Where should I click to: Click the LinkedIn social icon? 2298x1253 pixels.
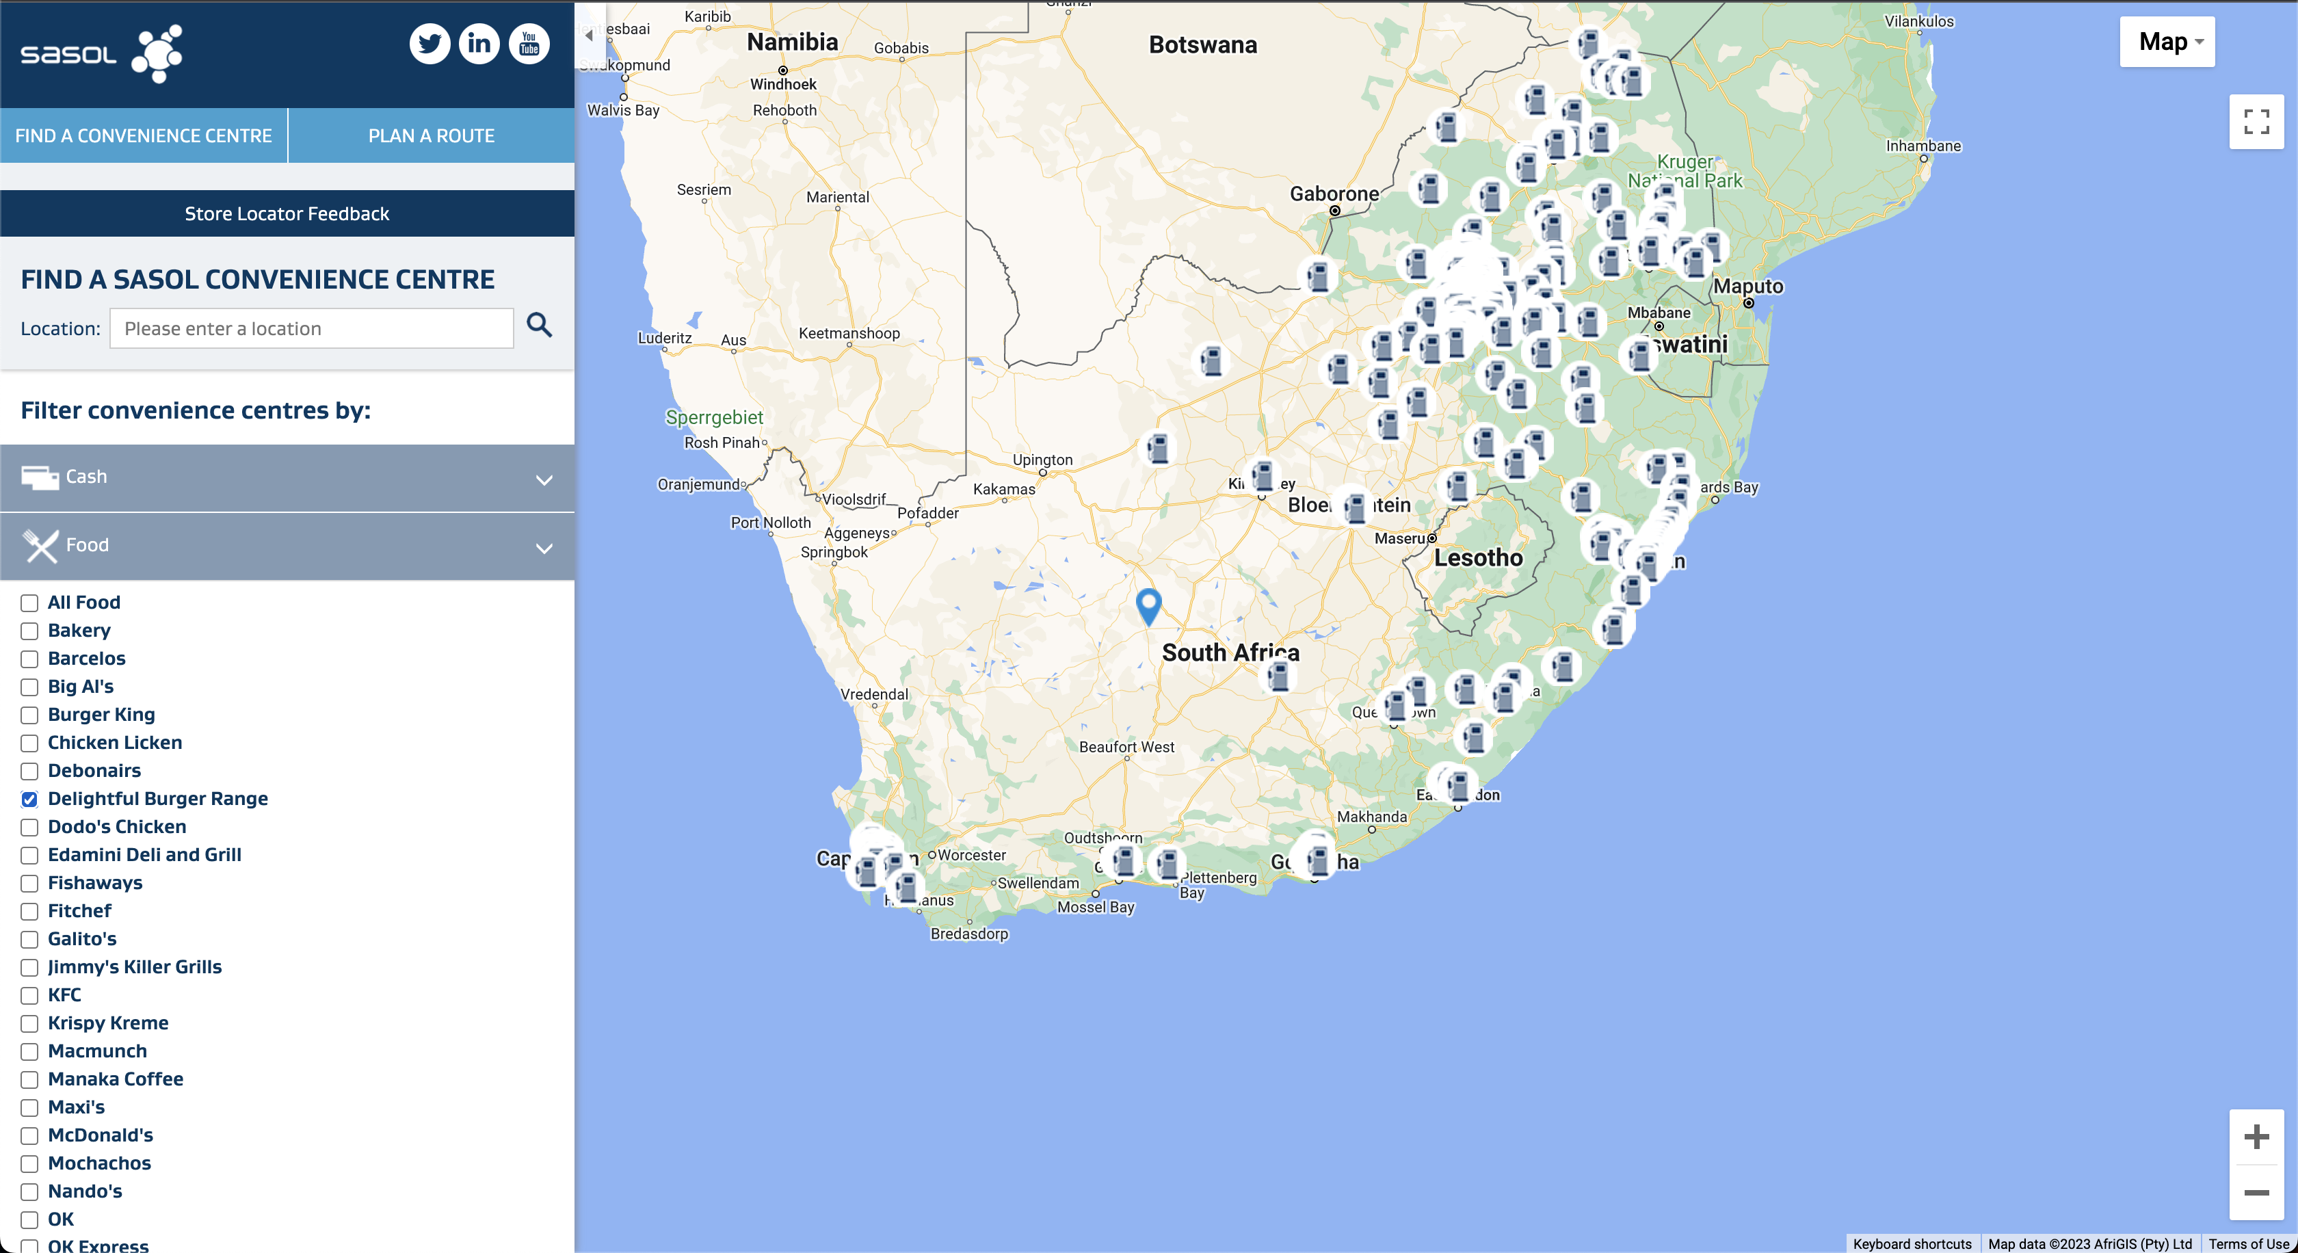click(x=479, y=43)
